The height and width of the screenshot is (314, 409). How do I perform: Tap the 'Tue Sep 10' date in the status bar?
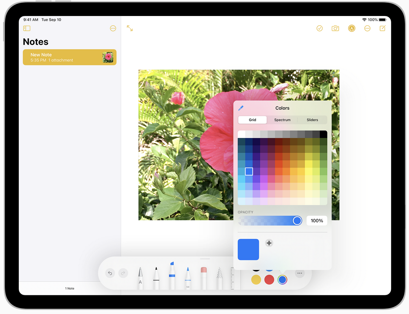[51, 19]
